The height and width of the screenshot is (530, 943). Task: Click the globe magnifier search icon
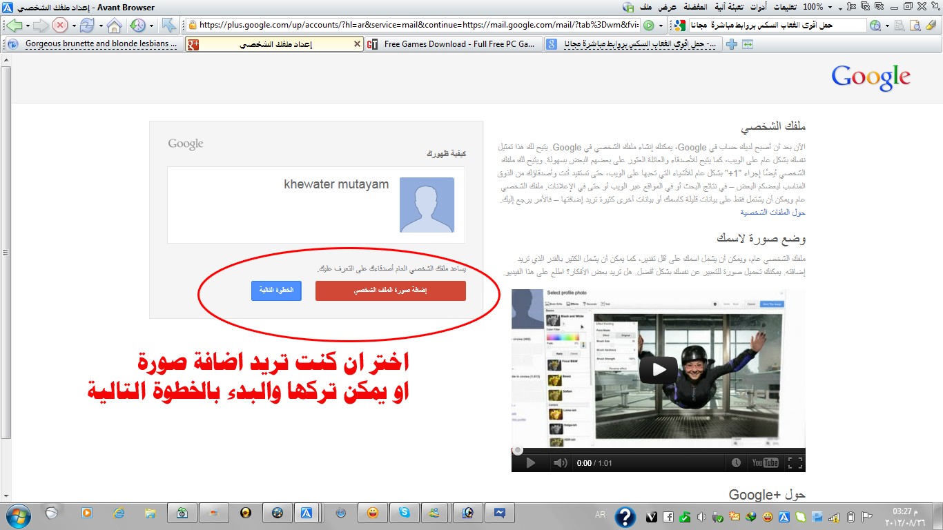(x=875, y=26)
